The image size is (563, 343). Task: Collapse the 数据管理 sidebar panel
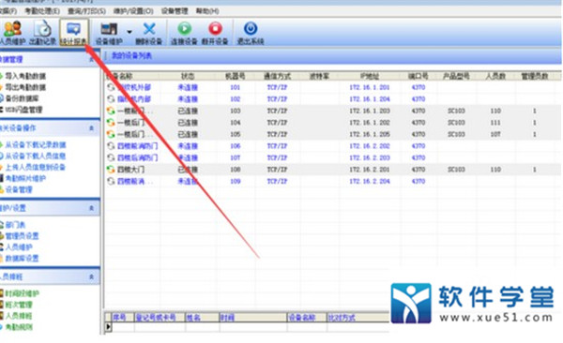click(92, 59)
